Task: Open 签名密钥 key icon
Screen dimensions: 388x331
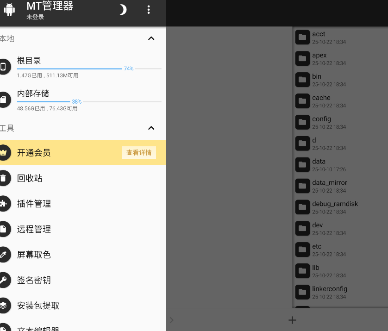Action: pos(4,280)
